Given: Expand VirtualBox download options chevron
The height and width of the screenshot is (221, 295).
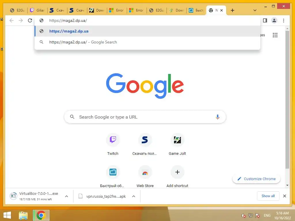Looking at the screenshot, I should click(67, 196).
